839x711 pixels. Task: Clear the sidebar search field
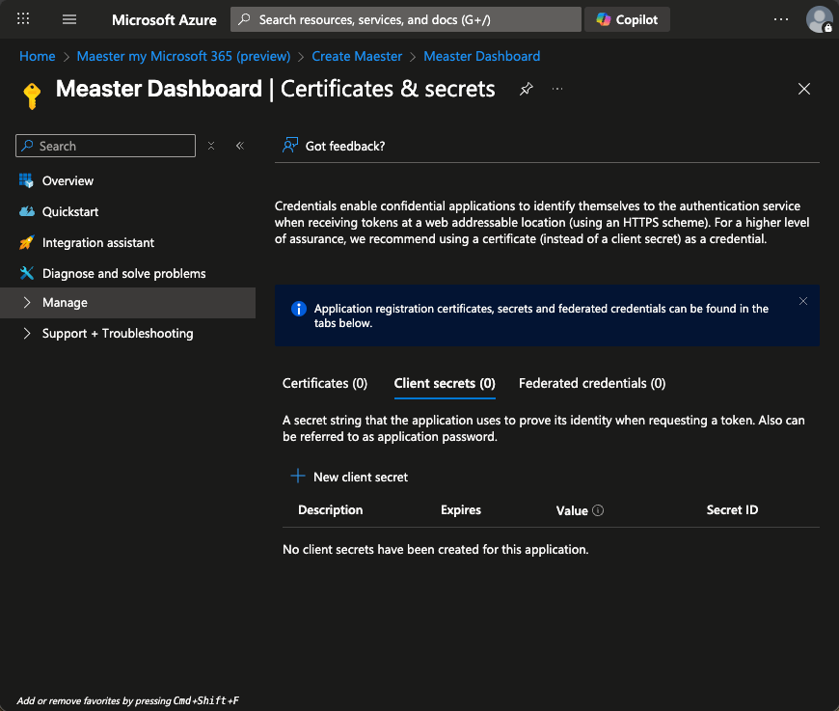coord(211,146)
